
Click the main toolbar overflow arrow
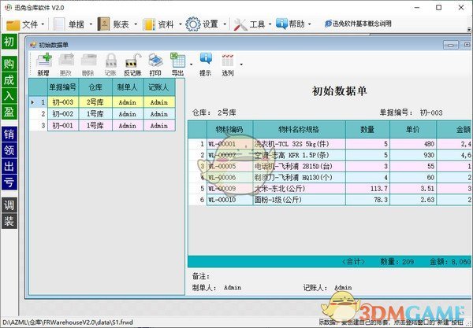[469, 29]
